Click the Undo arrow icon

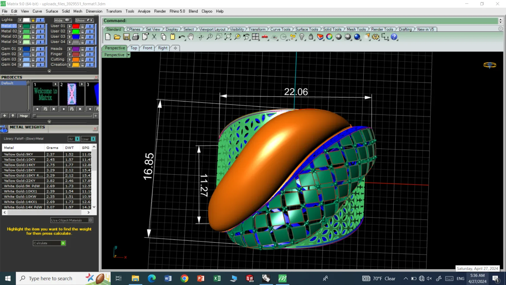click(182, 37)
